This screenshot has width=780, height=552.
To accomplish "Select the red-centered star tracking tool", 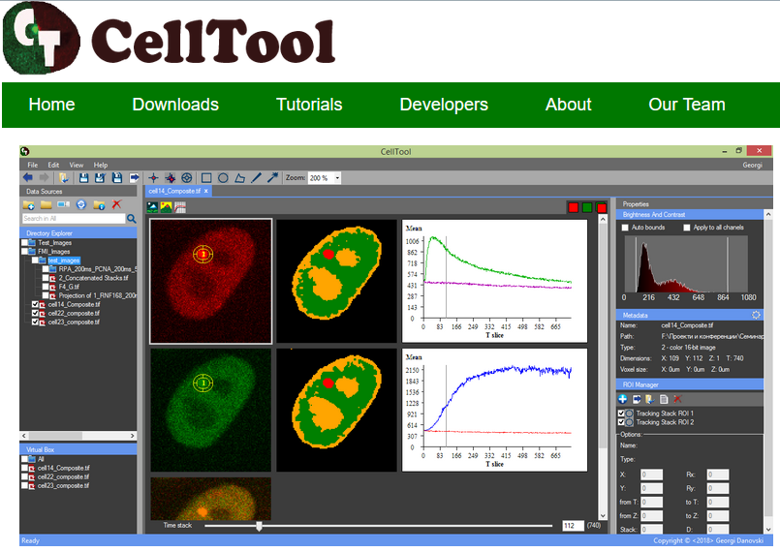I will coord(171,177).
